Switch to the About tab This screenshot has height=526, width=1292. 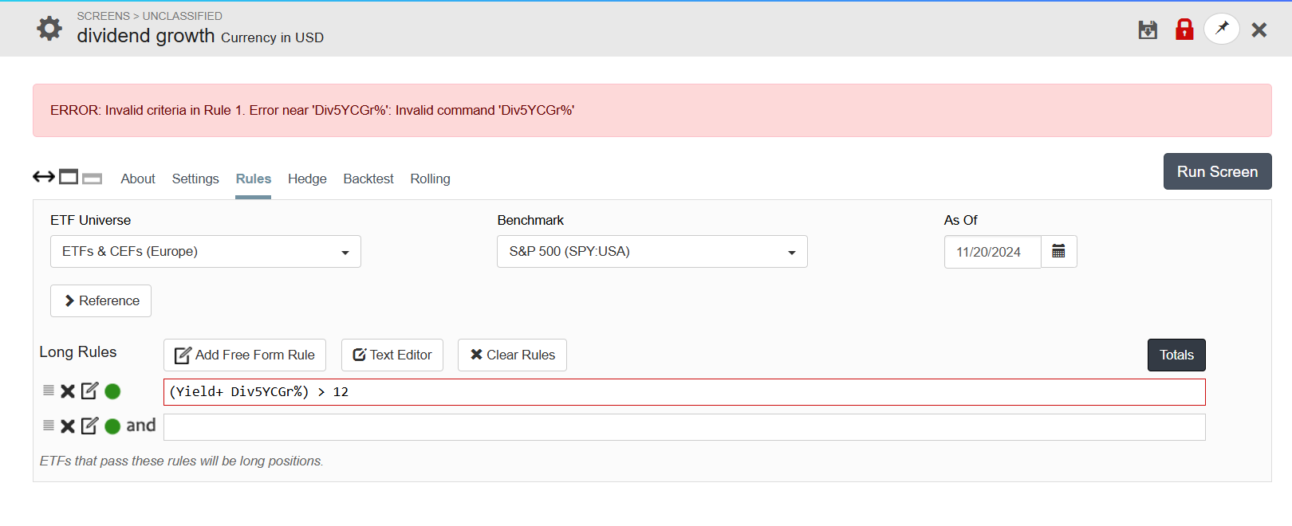pyautogui.click(x=138, y=179)
